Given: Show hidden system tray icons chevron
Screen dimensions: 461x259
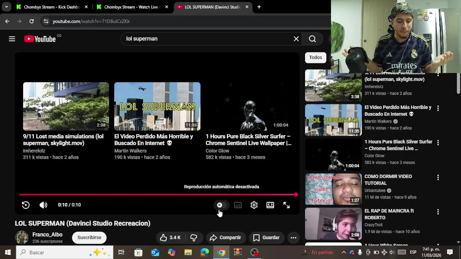Looking at the screenshot, I should 344,253.
